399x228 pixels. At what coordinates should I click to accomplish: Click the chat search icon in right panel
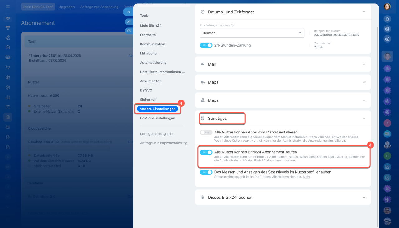(x=387, y=39)
